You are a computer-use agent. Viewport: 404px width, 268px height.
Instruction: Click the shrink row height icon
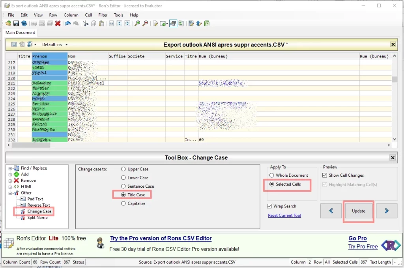tap(127, 23)
